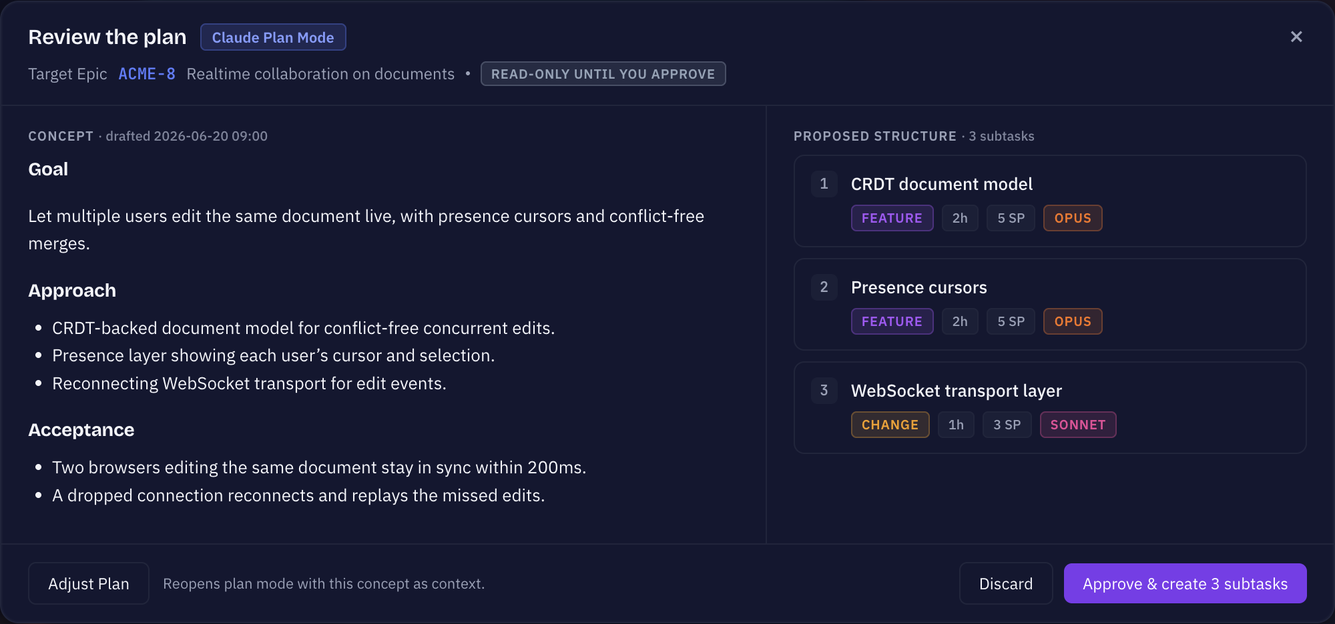The image size is (1335, 624).
Task: Click the Adjust Plan button
Action: (89, 583)
